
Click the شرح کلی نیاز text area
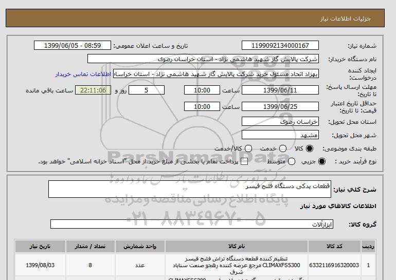(190, 189)
